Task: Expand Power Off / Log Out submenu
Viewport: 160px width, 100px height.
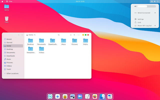Action: point(145,25)
